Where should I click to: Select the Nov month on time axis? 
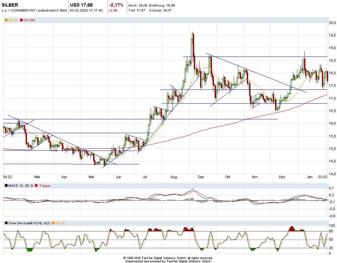tap(255, 177)
